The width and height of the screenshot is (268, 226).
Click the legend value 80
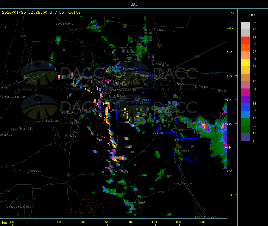tap(254, 22)
